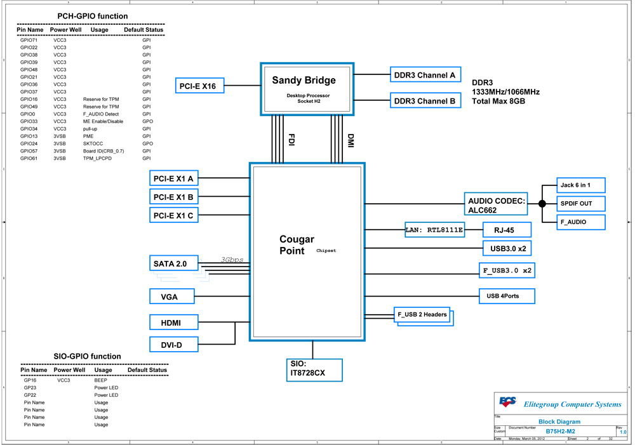Select the GPIO71 pin name cell
This screenshot has height=445, width=635.
click(x=29, y=40)
